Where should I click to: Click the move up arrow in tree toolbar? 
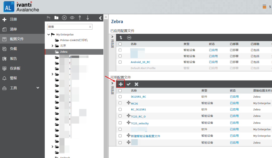[80, 18]
